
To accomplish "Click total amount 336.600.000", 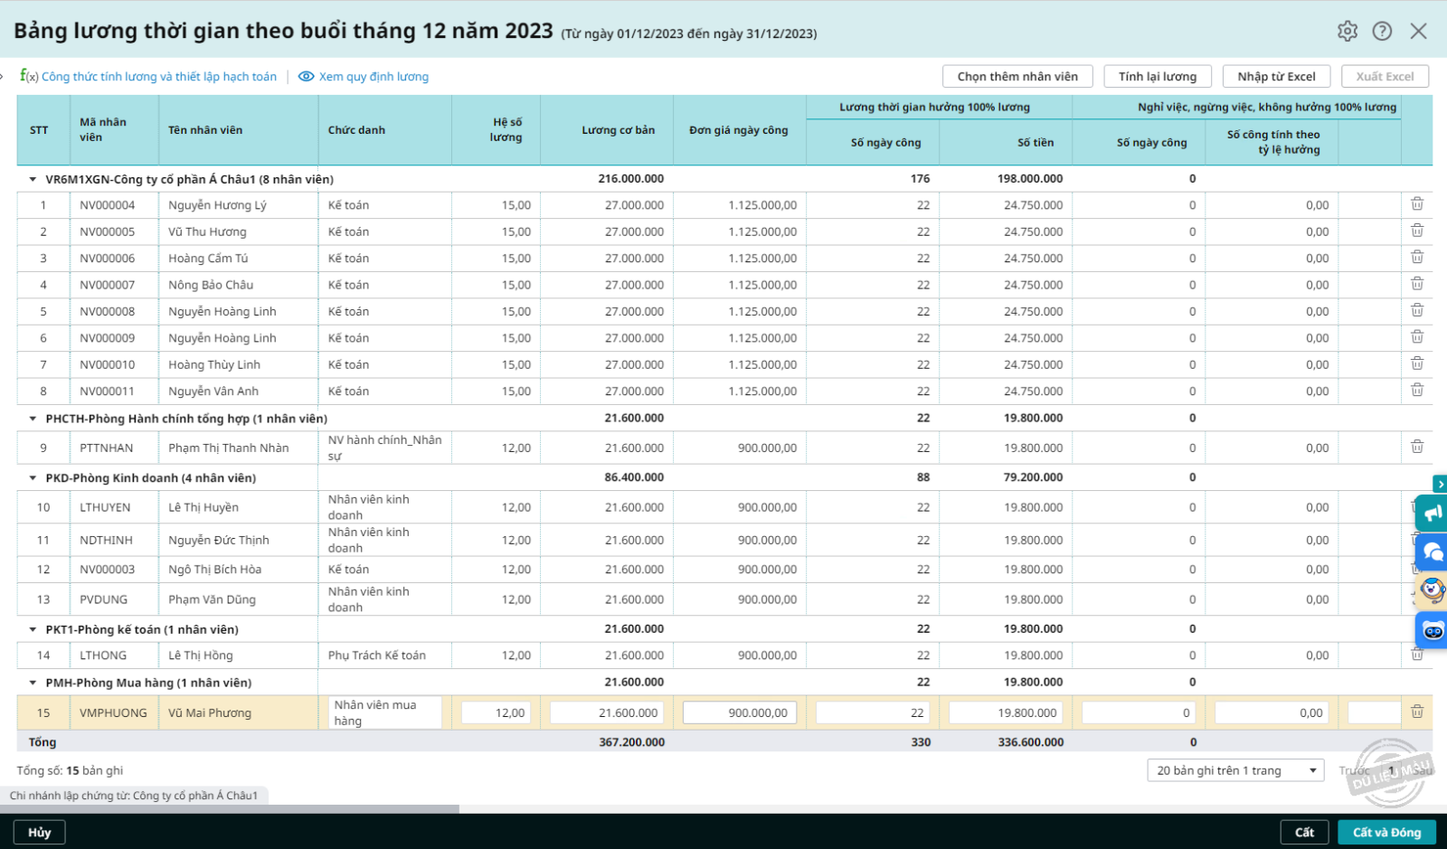I will point(1029,741).
